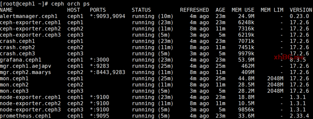Click the 28.5M memory value
Screen dimensions: 313x119
pos(246,85)
